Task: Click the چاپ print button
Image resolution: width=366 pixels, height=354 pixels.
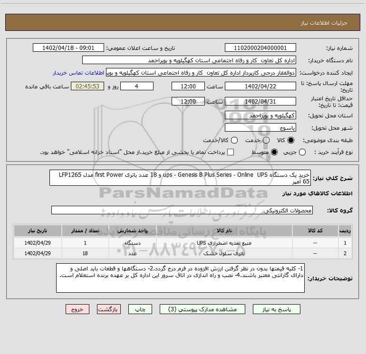Action: tap(140, 309)
